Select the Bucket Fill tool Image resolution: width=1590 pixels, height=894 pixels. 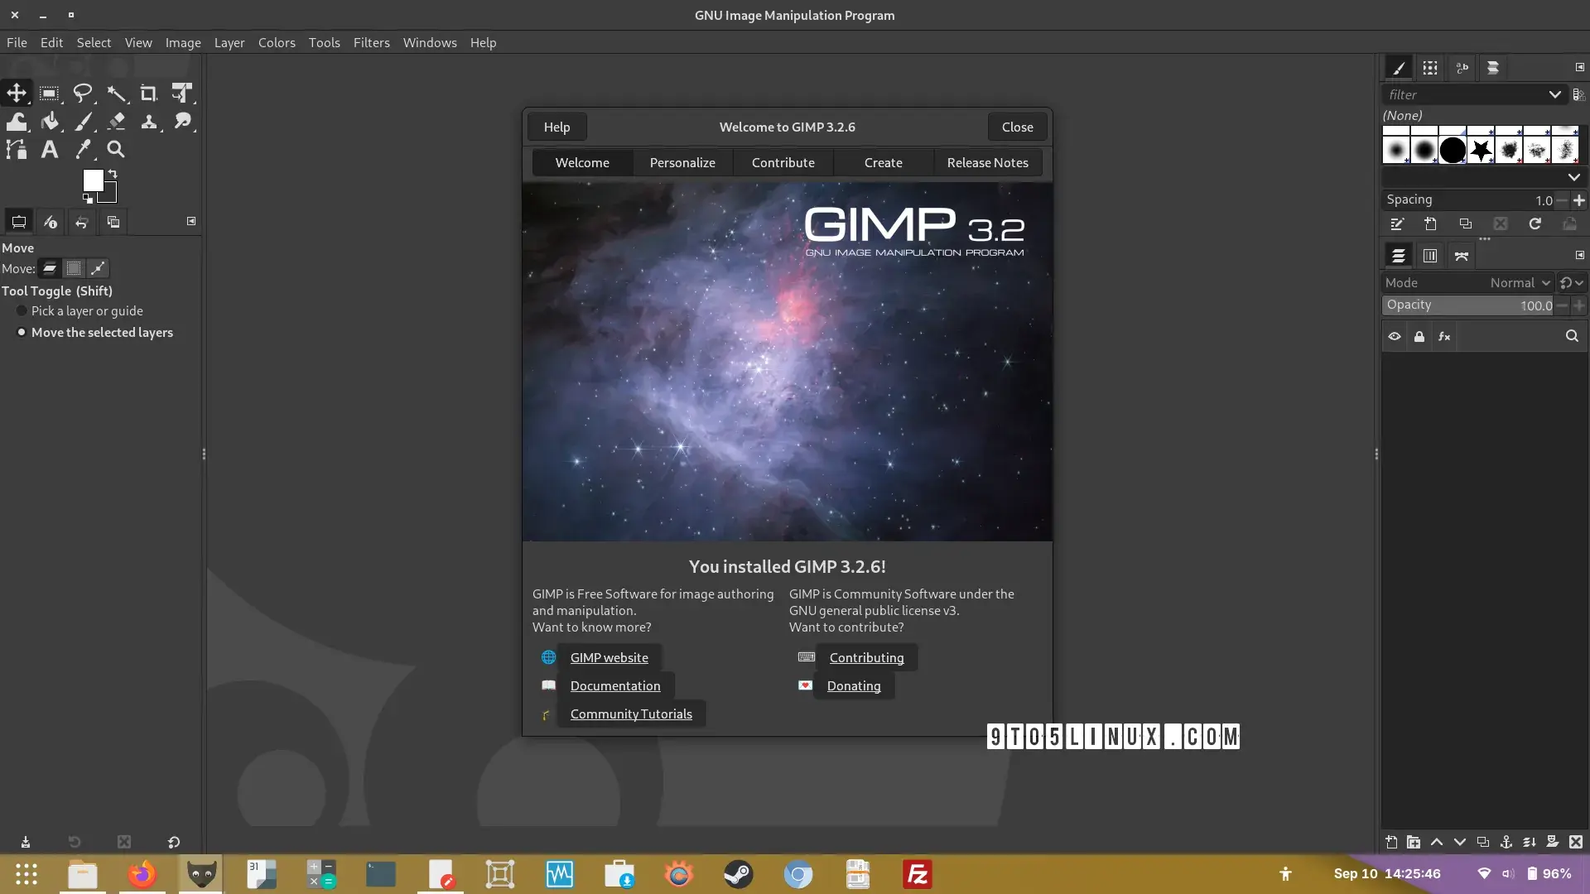click(x=50, y=122)
